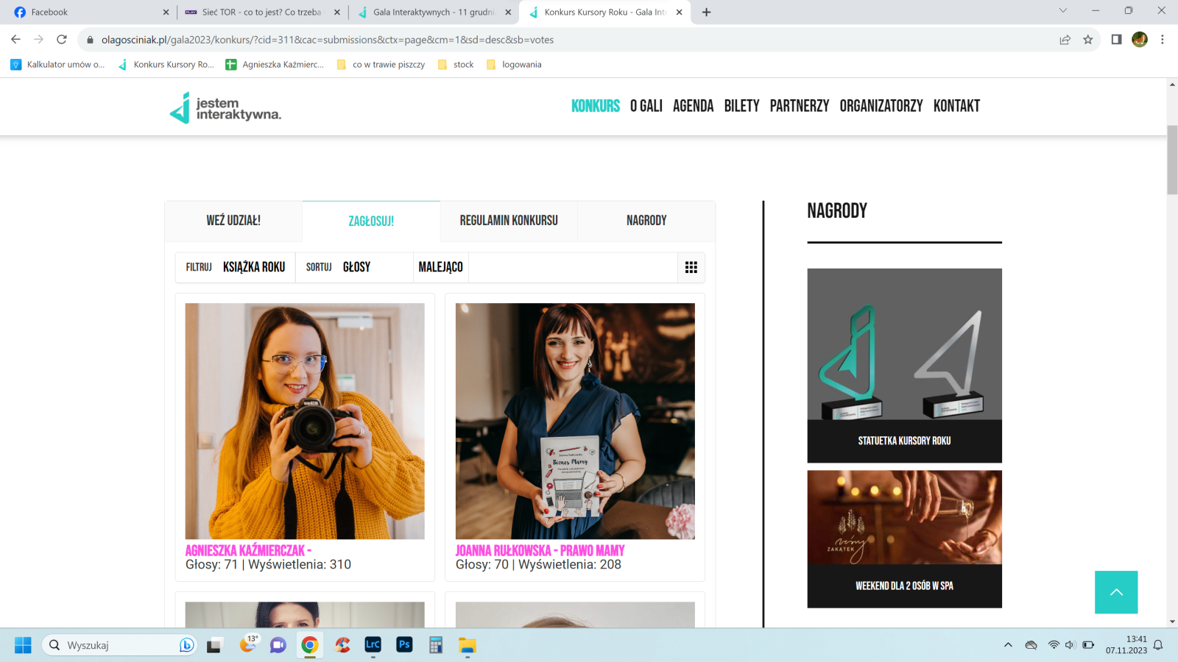This screenshot has height=662, width=1178.
Task: Select the 'Bilety' navigation menu item
Action: (x=741, y=106)
